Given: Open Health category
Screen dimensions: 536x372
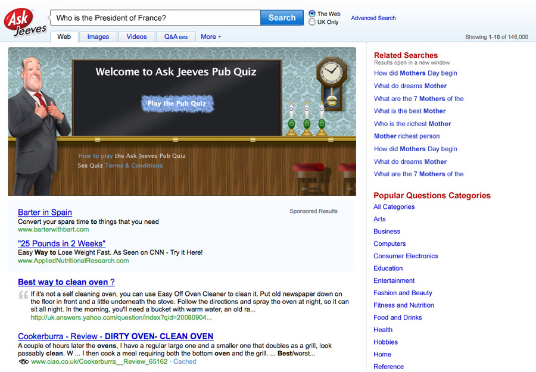Looking at the screenshot, I should (383, 330).
